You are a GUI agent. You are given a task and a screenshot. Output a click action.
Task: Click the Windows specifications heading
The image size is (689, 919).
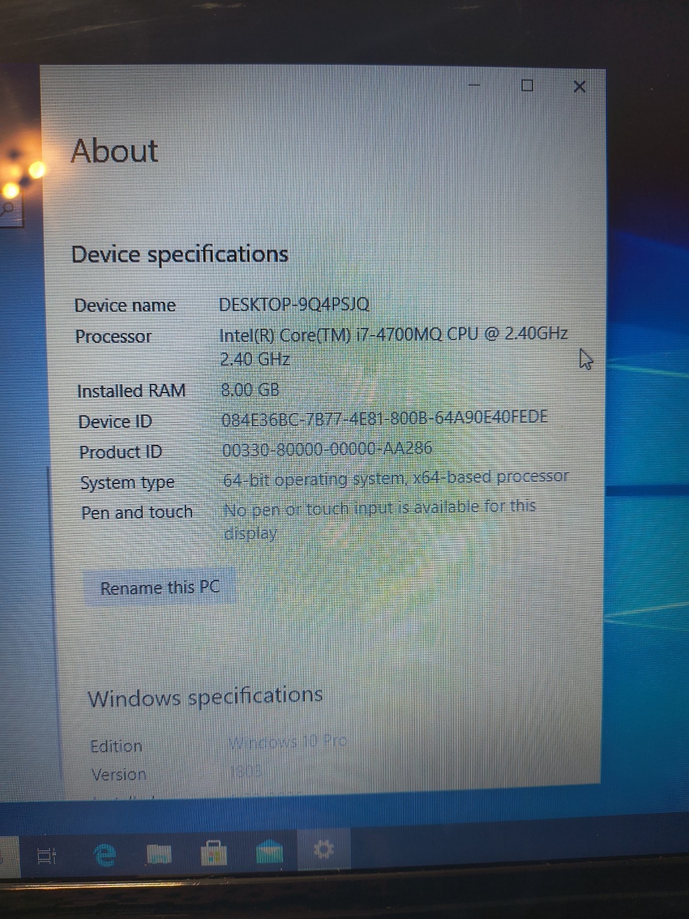click(x=205, y=697)
